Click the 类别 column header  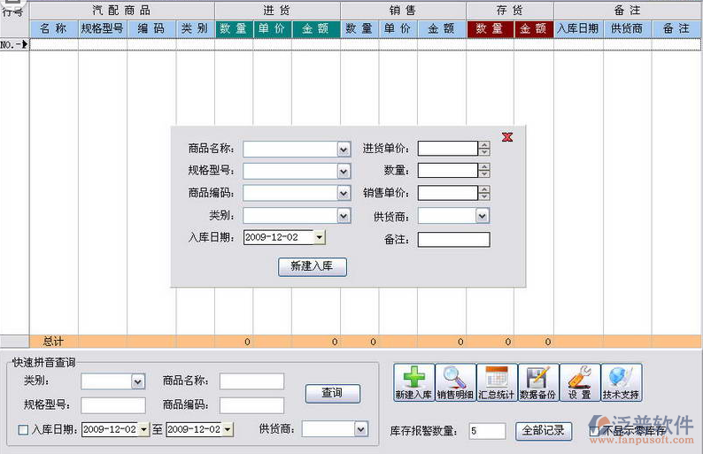pyautogui.click(x=195, y=28)
